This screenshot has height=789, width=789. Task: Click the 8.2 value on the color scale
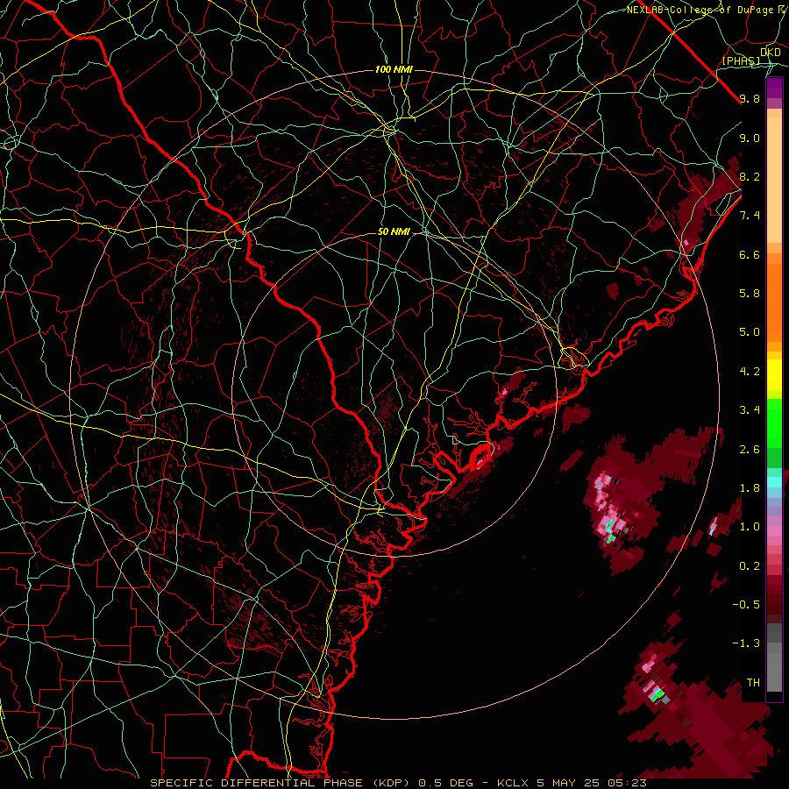pyautogui.click(x=750, y=176)
